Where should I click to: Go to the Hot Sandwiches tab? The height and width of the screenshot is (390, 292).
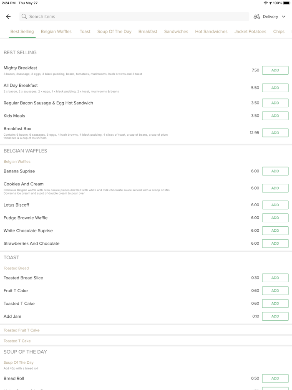point(211,32)
